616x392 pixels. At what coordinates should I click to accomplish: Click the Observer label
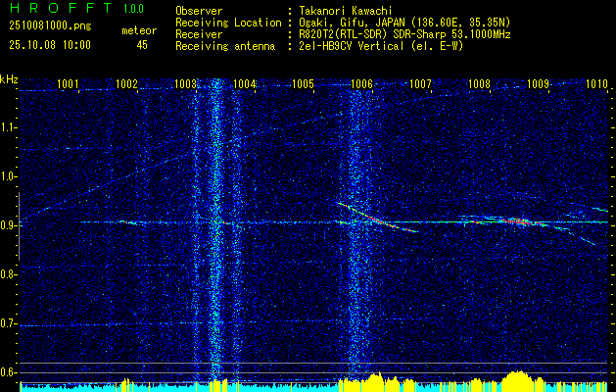[199, 11]
